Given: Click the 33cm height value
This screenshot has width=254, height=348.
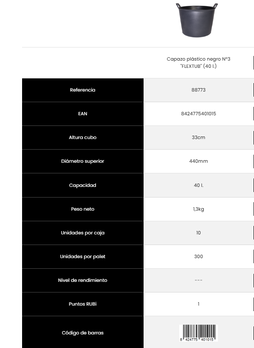Looking at the screenshot, I should click(x=198, y=137).
